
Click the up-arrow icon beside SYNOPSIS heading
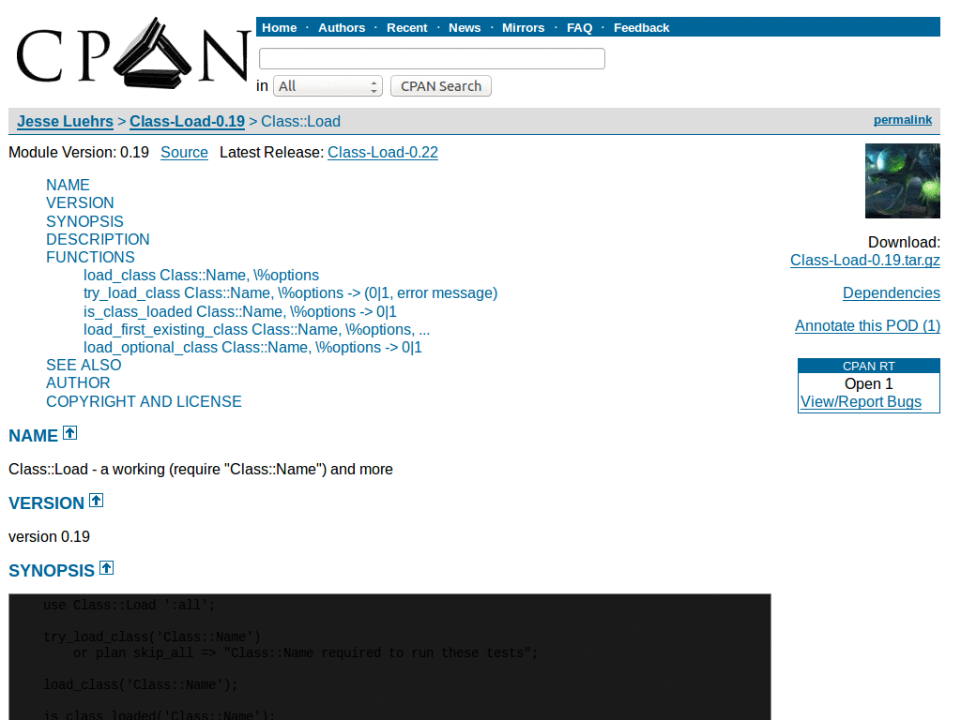107,567
